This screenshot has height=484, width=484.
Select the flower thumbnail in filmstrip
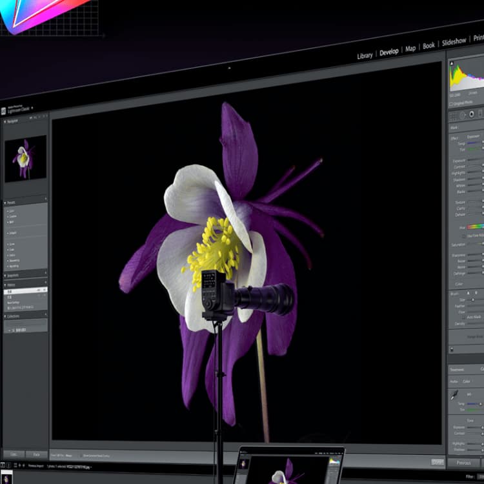tap(6, 478)
